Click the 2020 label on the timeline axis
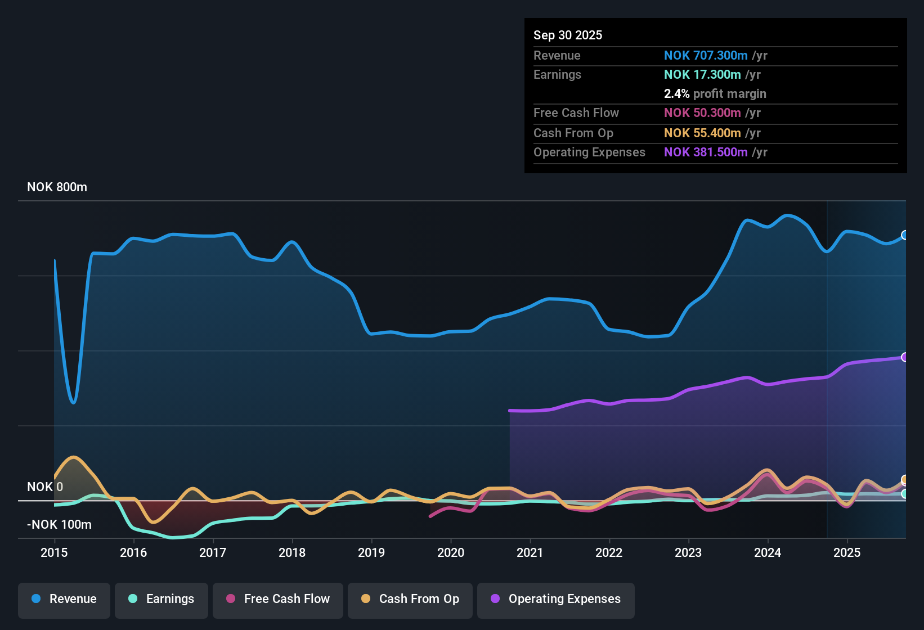 point(450,553)
